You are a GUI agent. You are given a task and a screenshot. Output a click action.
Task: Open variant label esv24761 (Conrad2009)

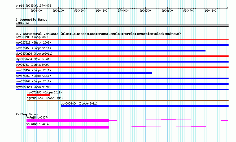(33, 65)
